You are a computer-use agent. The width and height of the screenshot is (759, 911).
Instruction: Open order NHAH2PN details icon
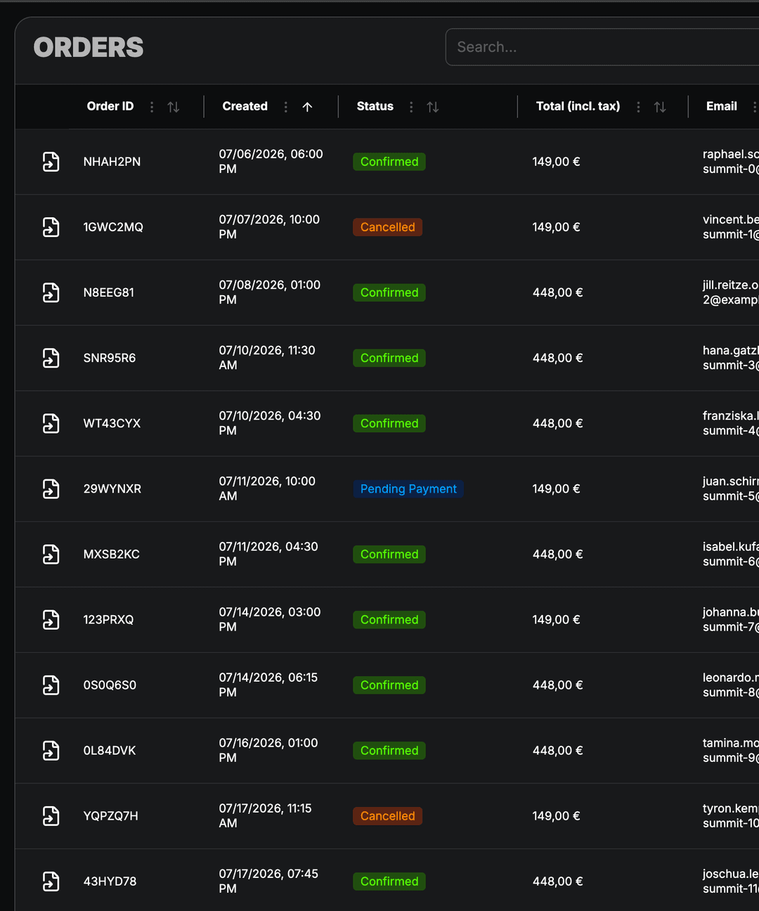click(51, 162)
